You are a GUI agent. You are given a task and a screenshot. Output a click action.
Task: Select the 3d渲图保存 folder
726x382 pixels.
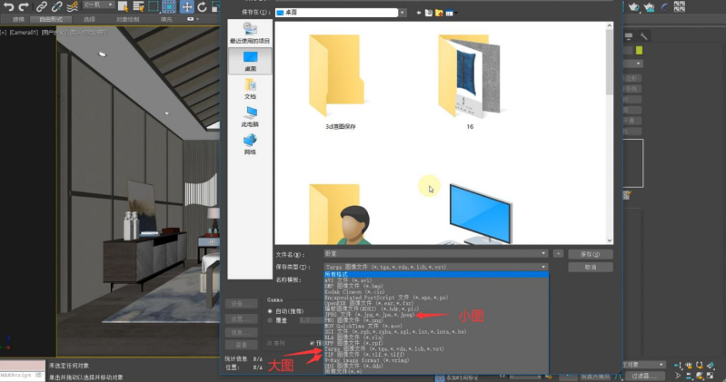click(341, 82)
